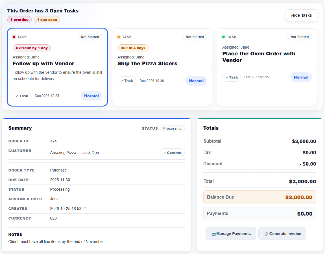Click the Manage Payments button
Screen dimensions: 325x254
231,234
